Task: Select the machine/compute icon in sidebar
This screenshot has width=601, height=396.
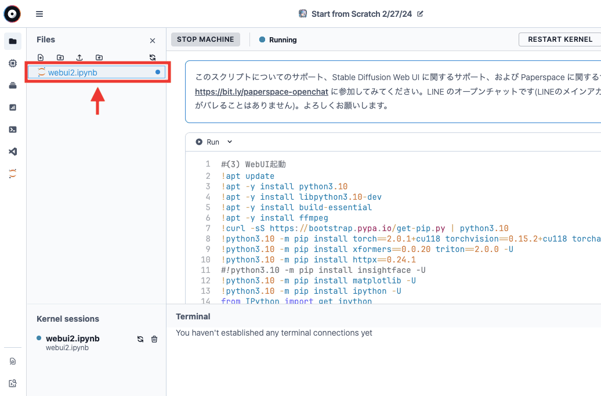Action: pos(13,63)
